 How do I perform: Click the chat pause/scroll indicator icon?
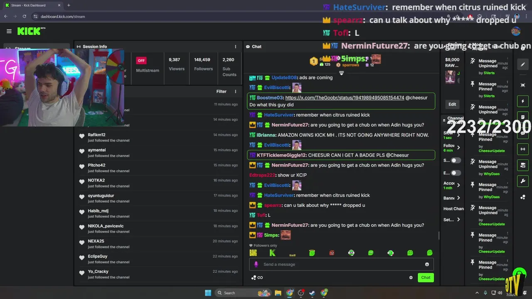point(341,73)
